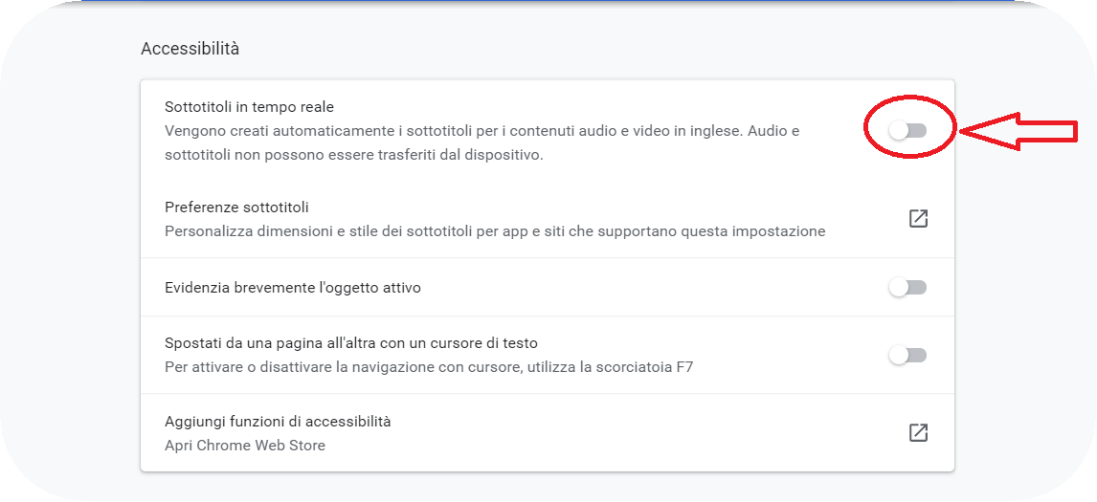Viewport: 1097px width, 502px height.
Task: Open Preferenze sottotitoli external link icon
Action: pyautogui.click(x=918, y=218)
